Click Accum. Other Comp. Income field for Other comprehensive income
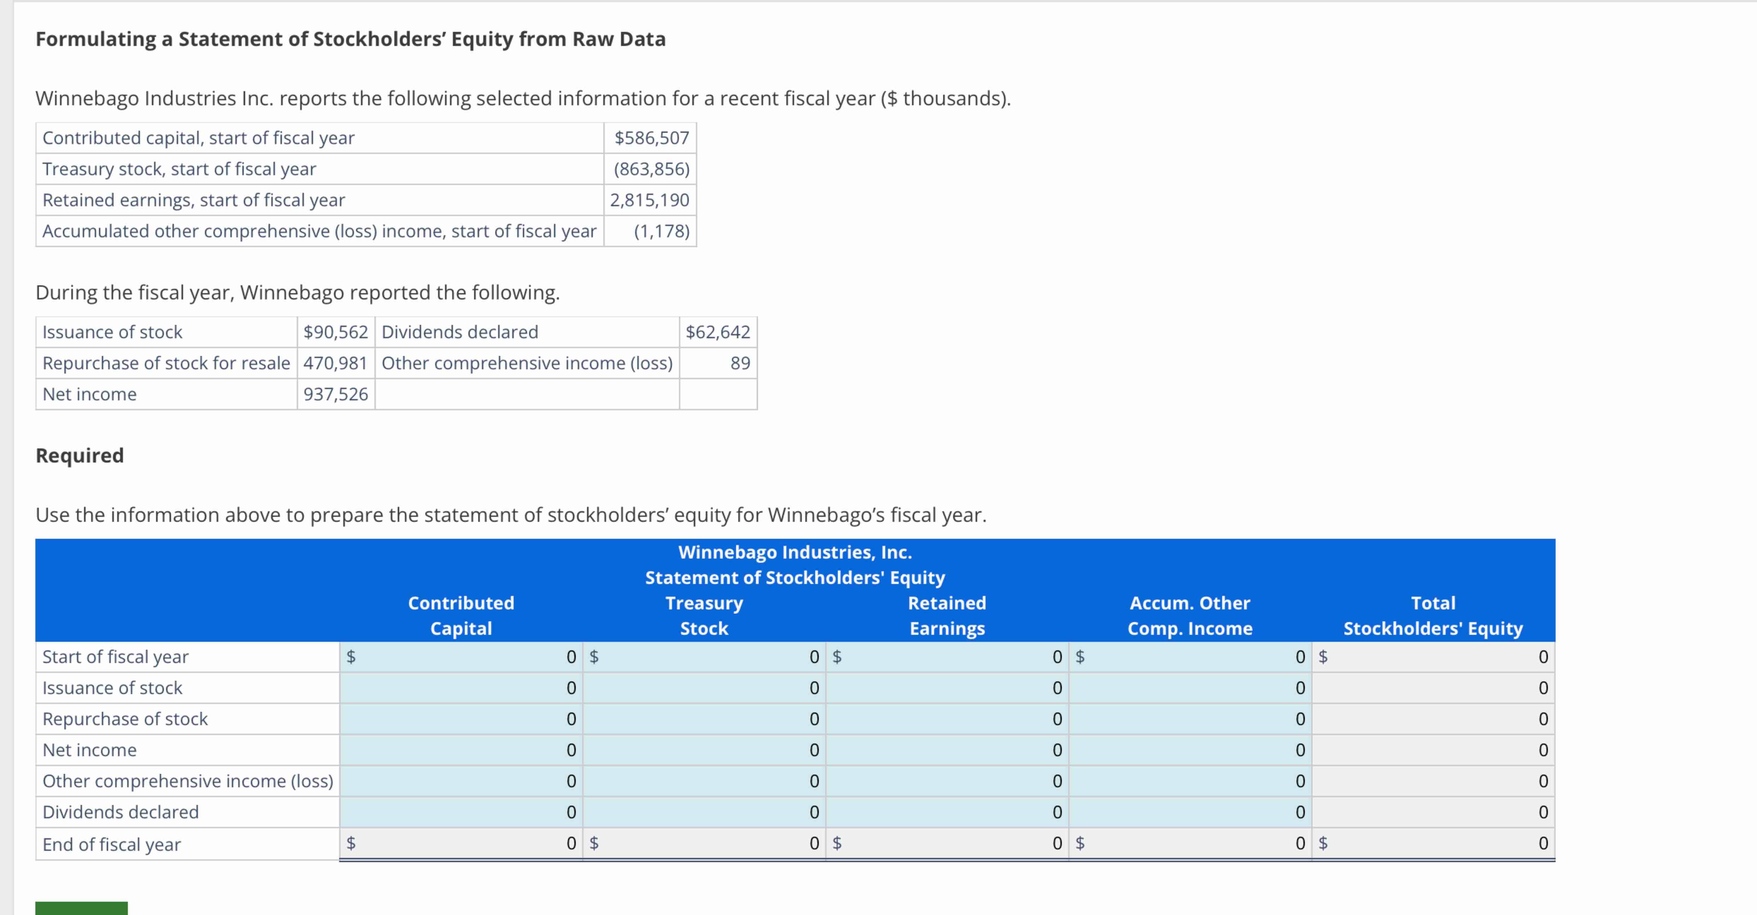 point(1190,781)
